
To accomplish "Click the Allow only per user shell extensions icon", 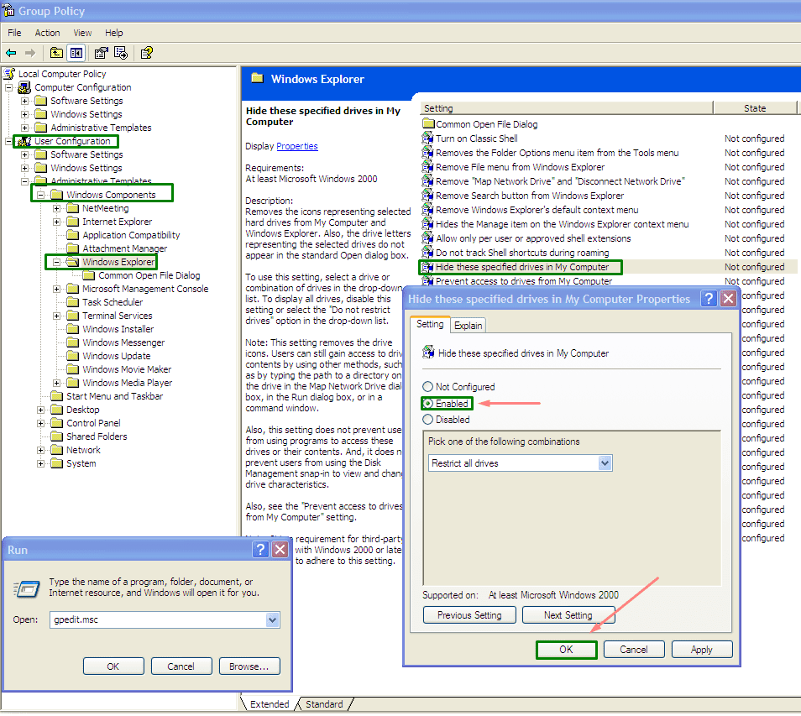I will click(427, 238).
